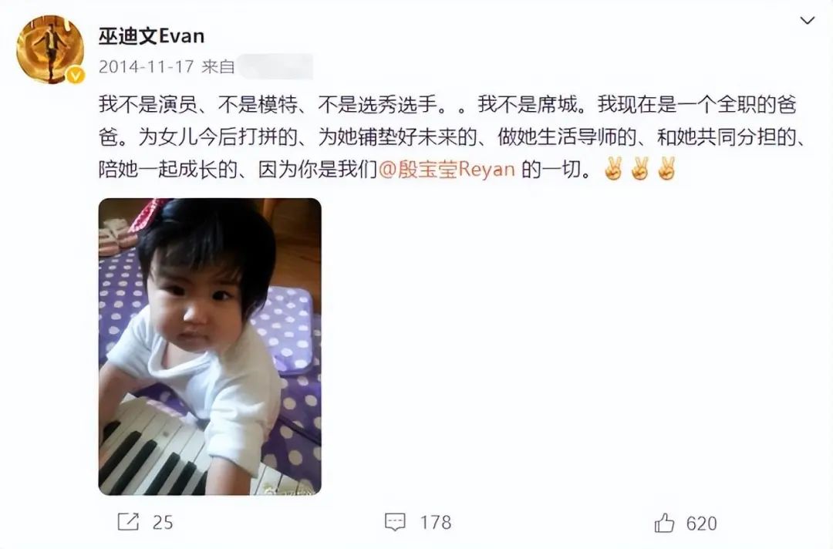
Task: Click the first victory hand emoji
Action: tap(614, 169)
